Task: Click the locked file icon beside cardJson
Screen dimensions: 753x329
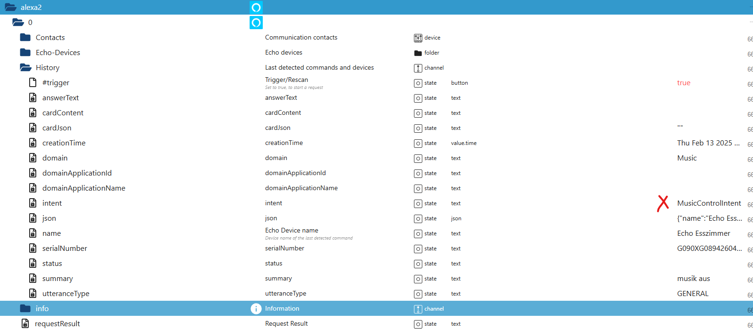Action: click(32, 128)
